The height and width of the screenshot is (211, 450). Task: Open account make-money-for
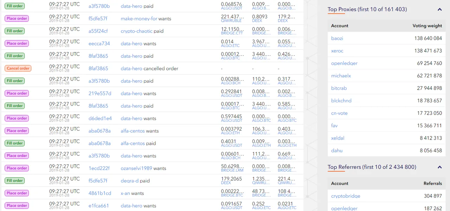[139, 19]
